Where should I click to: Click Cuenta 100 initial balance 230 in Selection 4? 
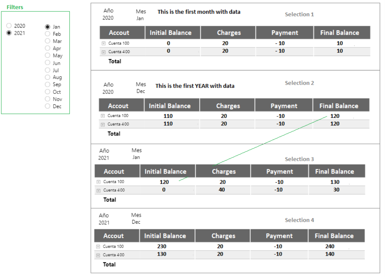162,246
